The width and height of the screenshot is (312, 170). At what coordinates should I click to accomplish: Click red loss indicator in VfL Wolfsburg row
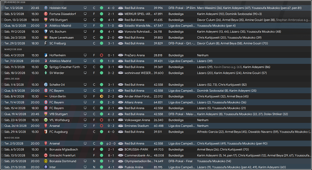click(101, 120)
